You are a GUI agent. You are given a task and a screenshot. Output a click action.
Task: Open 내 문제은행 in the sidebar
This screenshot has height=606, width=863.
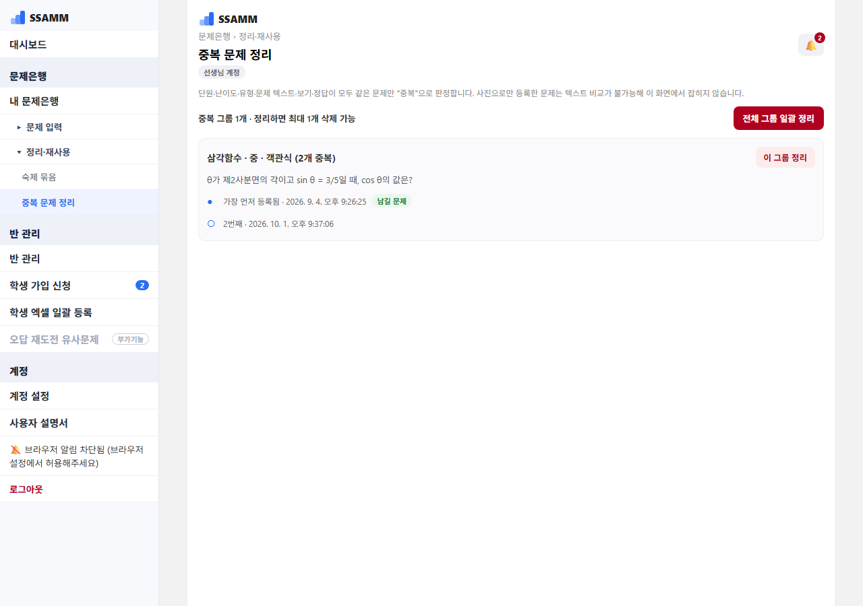click(79, 101)
